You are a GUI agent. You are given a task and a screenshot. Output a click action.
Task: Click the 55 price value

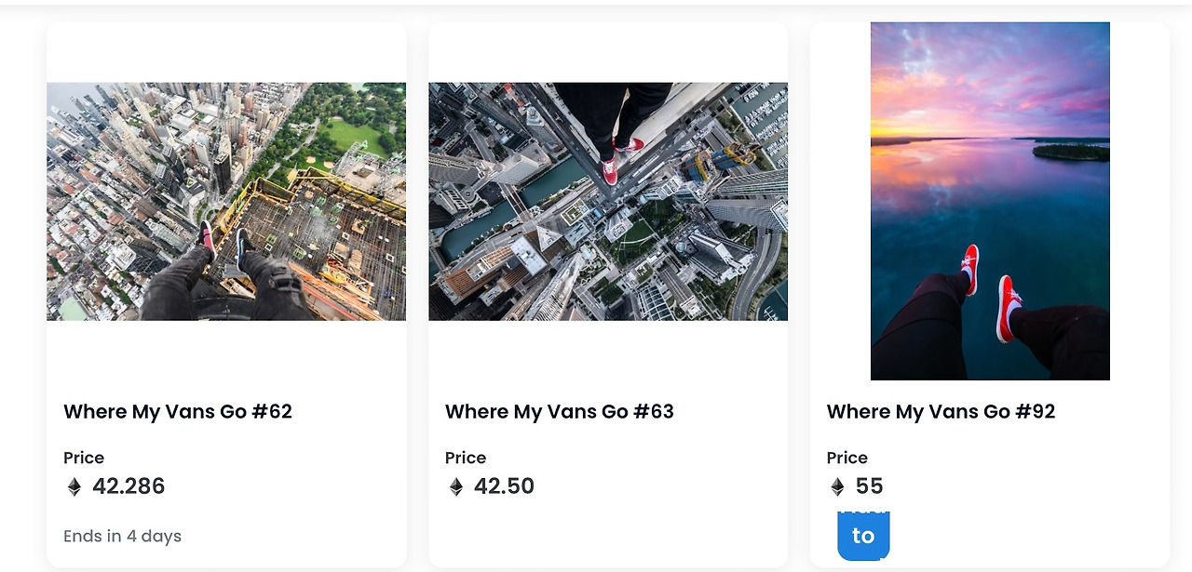coord(869,486)
